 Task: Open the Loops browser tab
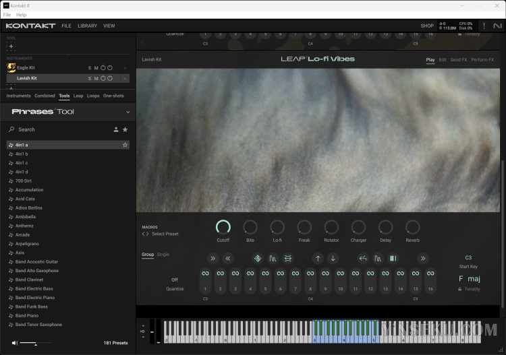(x=93, y=96)
